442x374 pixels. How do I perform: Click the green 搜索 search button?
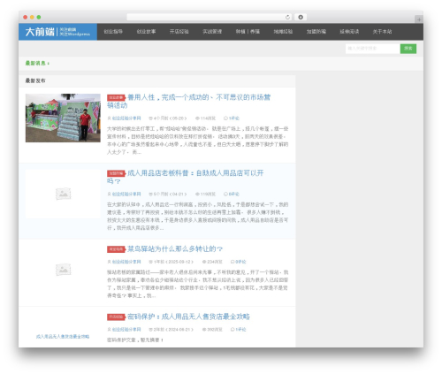point(408,49)
